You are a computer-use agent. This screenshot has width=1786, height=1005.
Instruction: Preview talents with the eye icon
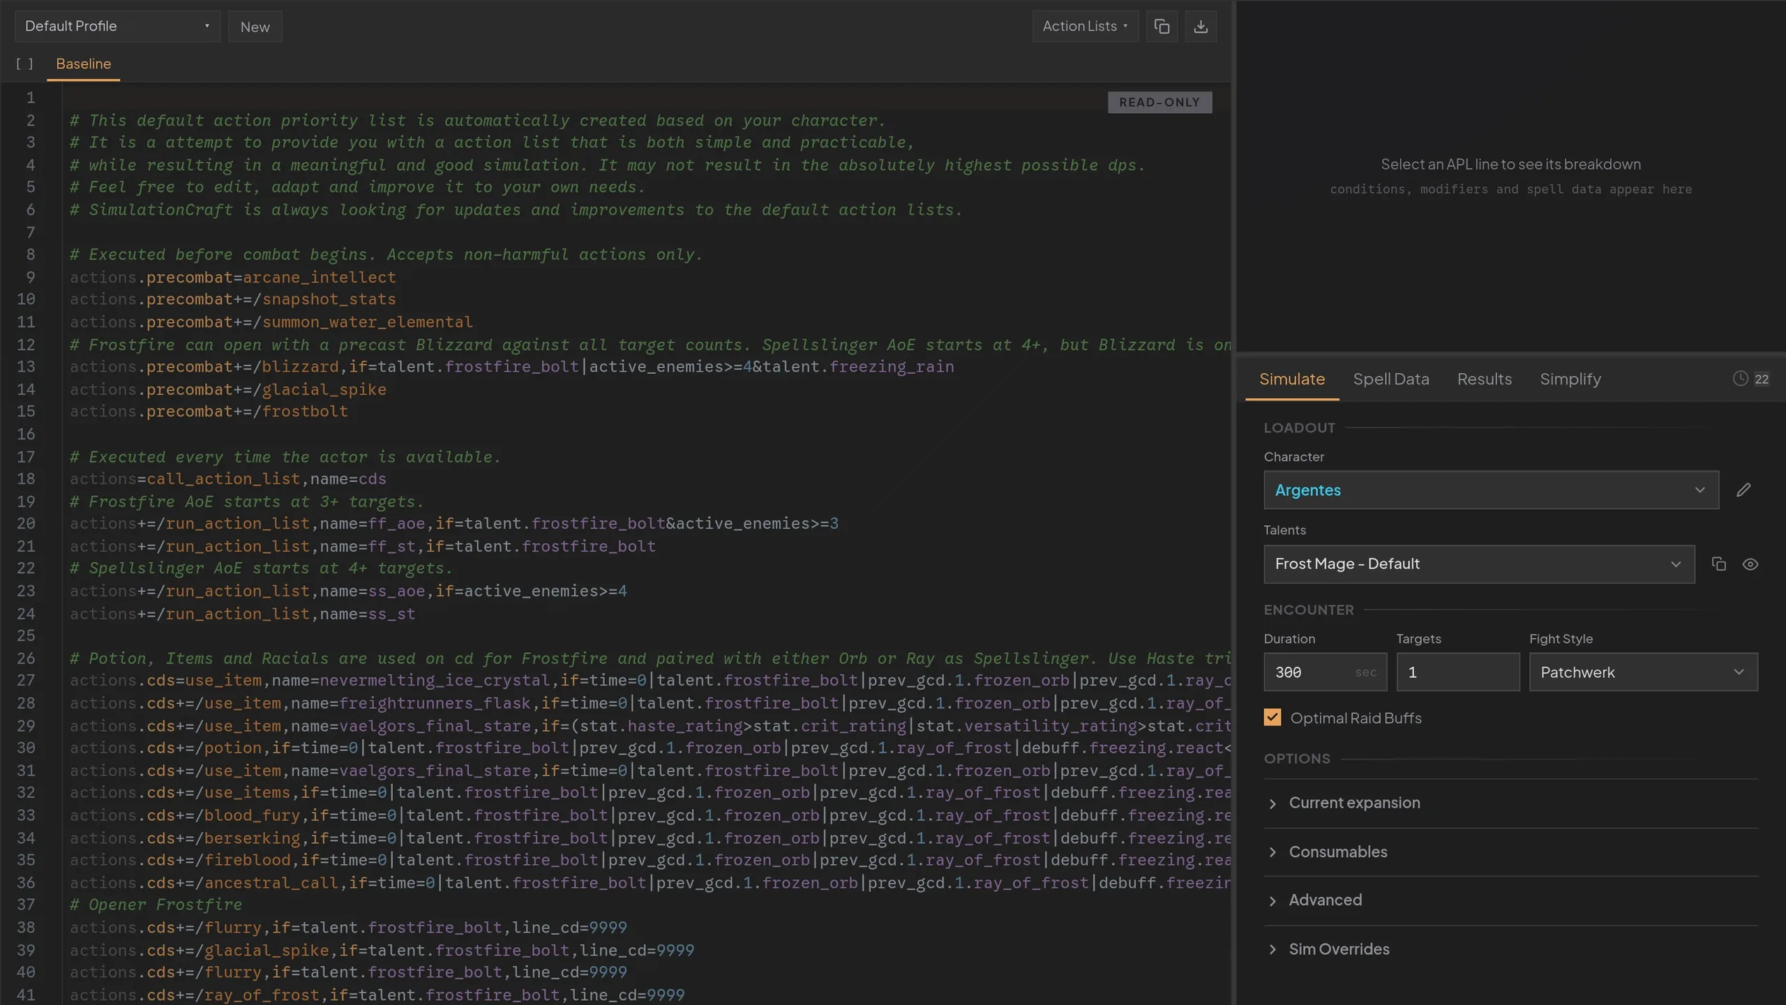[1750, 564]
